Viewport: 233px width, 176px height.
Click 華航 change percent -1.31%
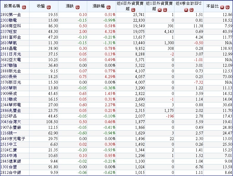[110, 43]
